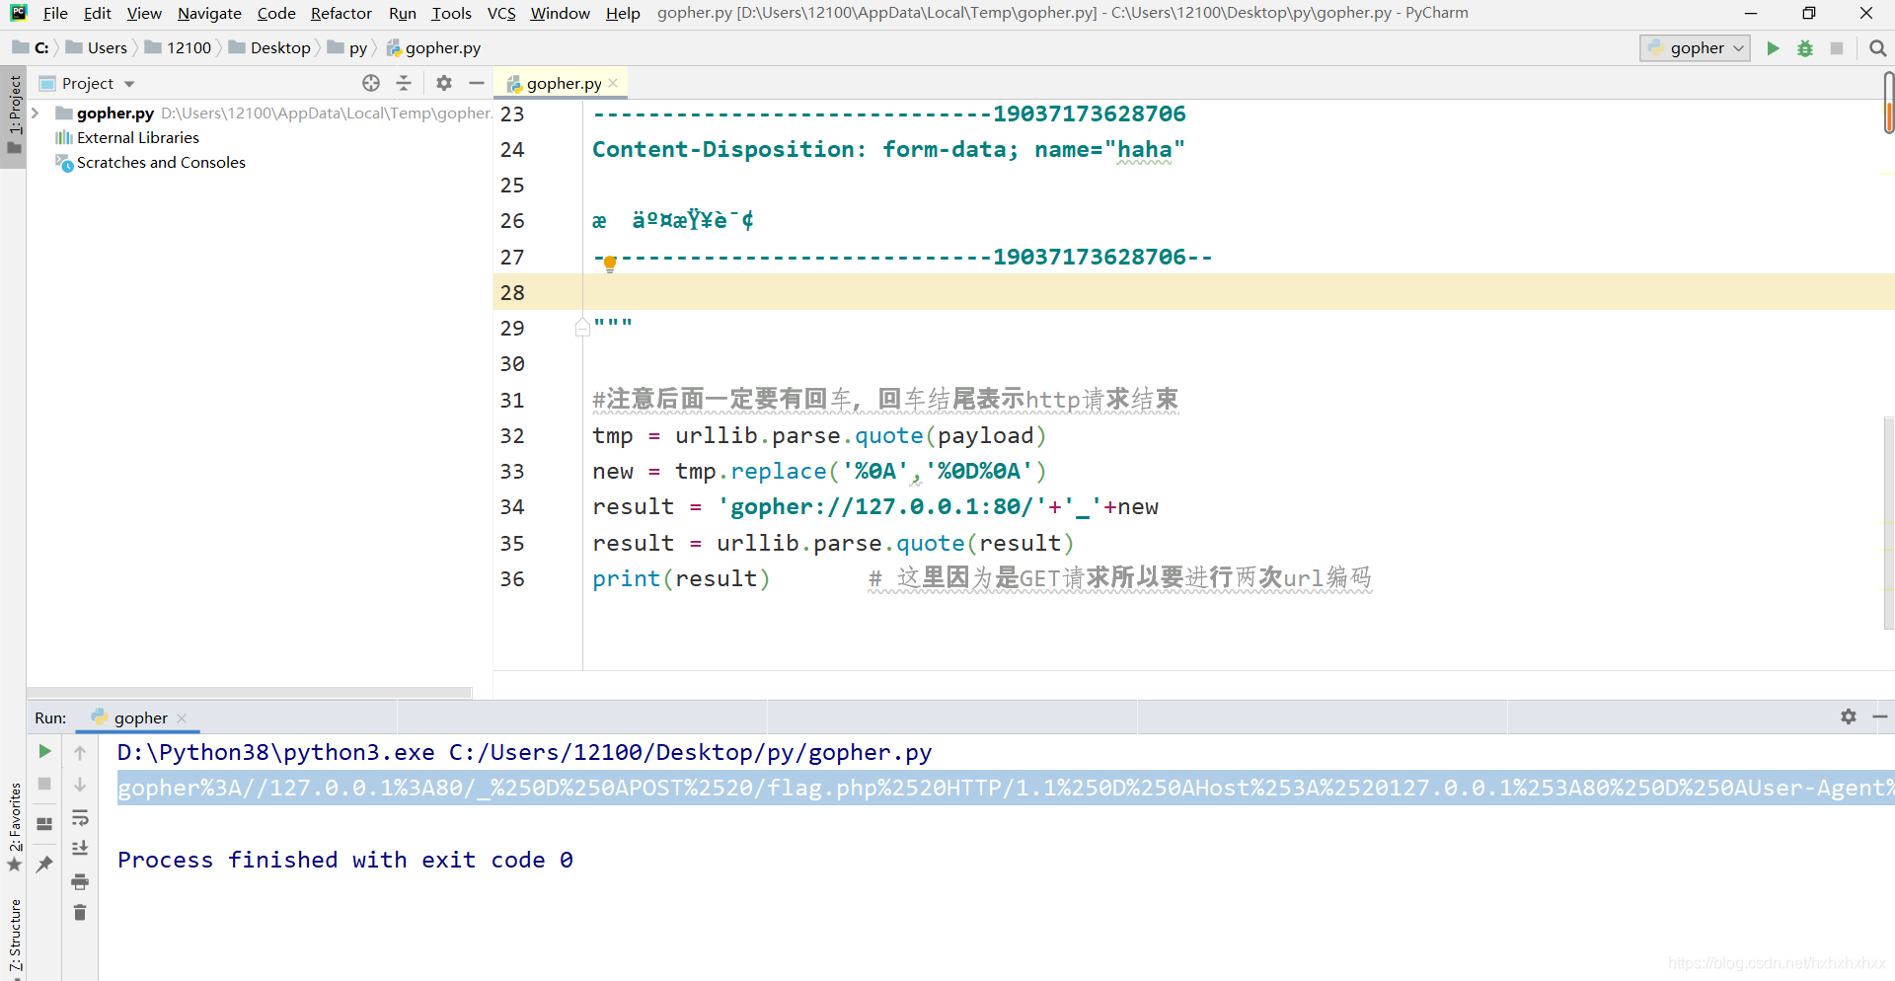Hide the Project tool window
Image resolution: width=1895 pixels, height=981 pixels.
click(477, 84)
